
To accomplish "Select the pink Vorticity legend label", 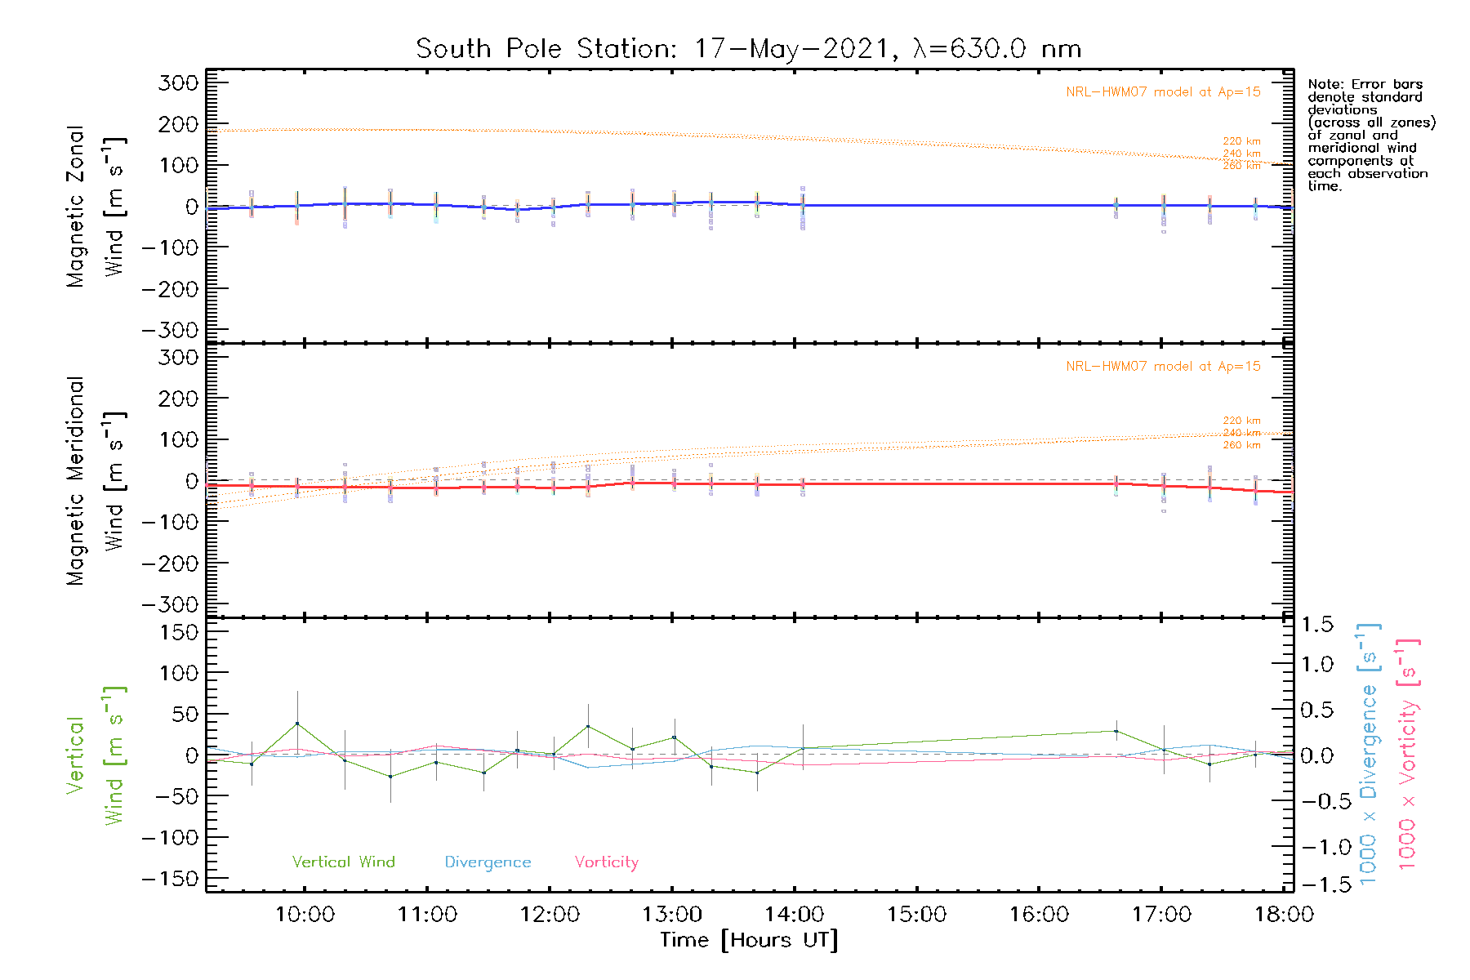I will pyautogui.click(x=606, y=862).
